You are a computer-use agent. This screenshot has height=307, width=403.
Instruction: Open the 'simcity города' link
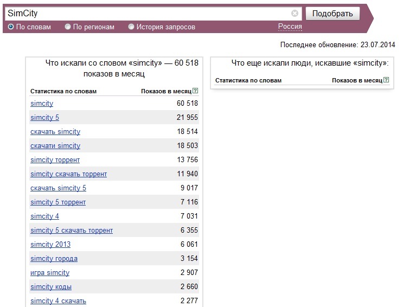tap(54, 259)
